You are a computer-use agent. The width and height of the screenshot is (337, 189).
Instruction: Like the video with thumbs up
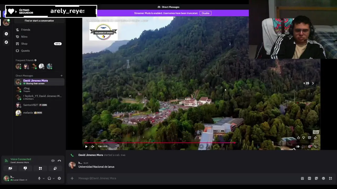click(298, 138)
